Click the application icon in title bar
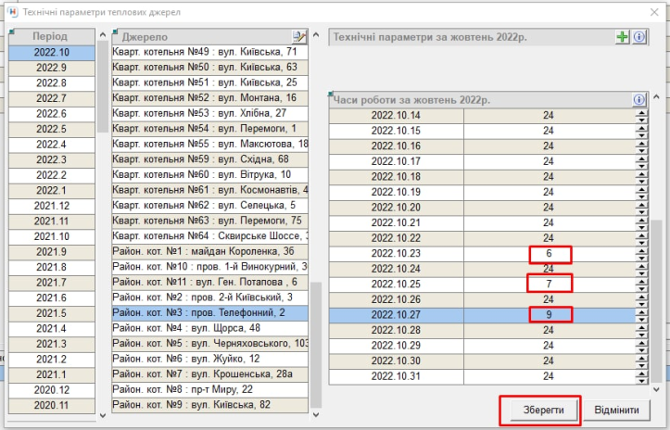Viewport: 670px width, 430px height. point(12,11)
